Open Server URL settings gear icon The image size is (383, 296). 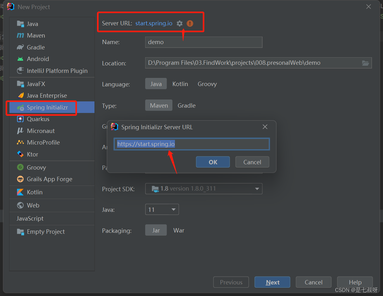tap(180, 23)
